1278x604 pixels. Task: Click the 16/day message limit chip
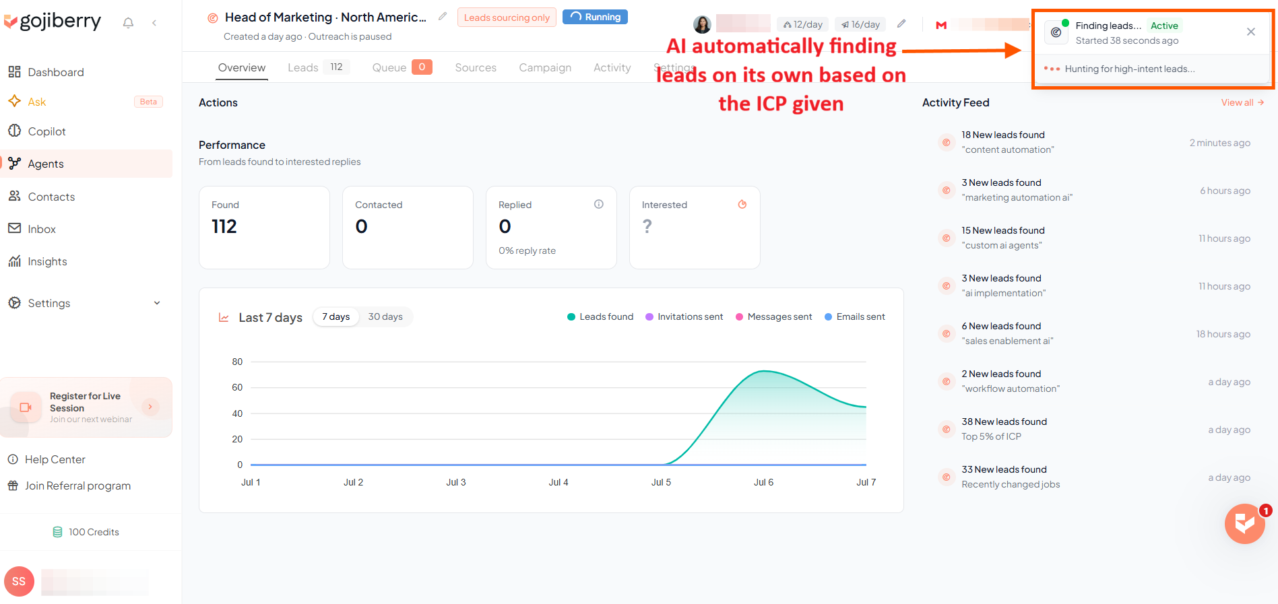click(x=860, y=24)
